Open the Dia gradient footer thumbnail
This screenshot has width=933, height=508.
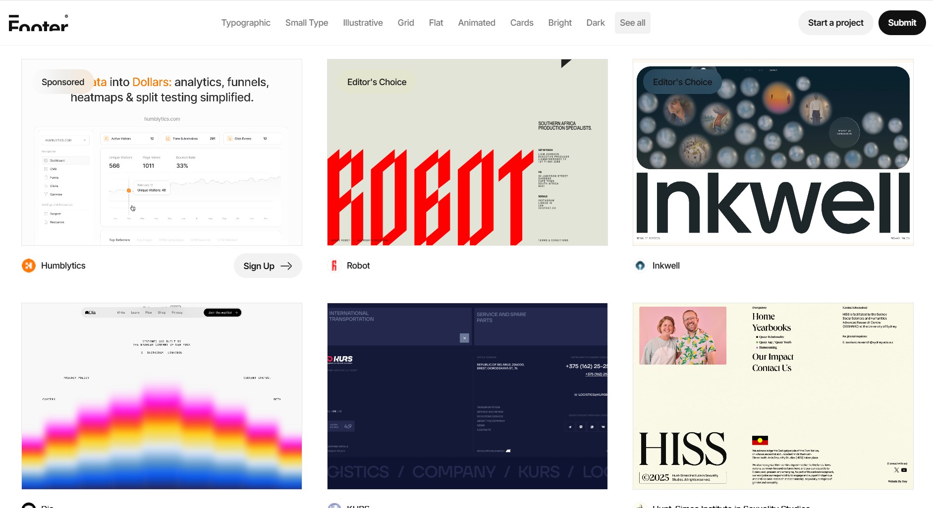[x=162, y=396]
